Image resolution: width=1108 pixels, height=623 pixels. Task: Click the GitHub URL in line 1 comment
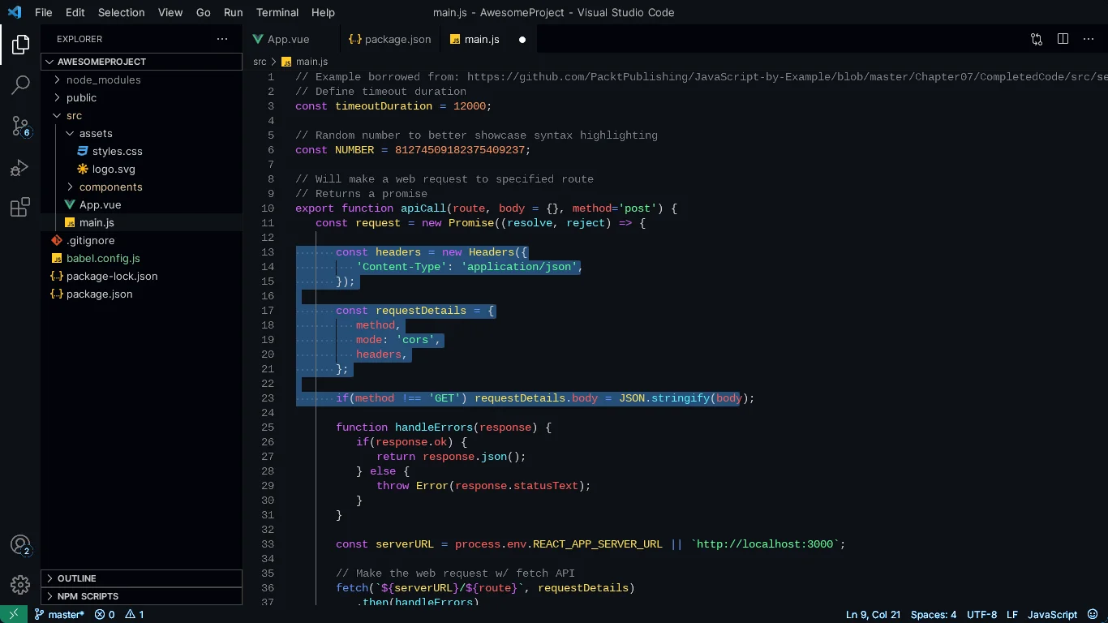point(787,77)
